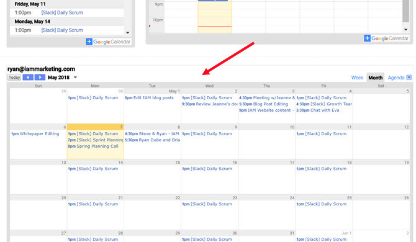416x242 pixels.
Task: Open the 4:30pm Steve & Ryan event
Action: [x=152, y=134]
